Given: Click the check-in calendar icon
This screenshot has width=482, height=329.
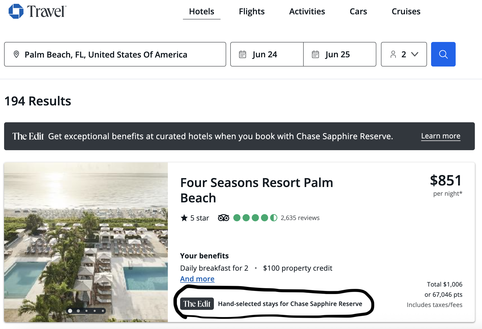Looking at the screenshot, I should click(242, 54).
